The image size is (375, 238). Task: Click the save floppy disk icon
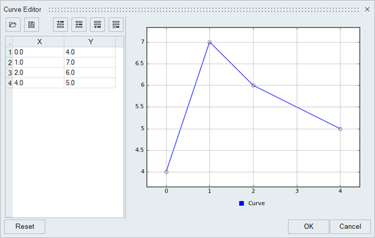(32, 25)
